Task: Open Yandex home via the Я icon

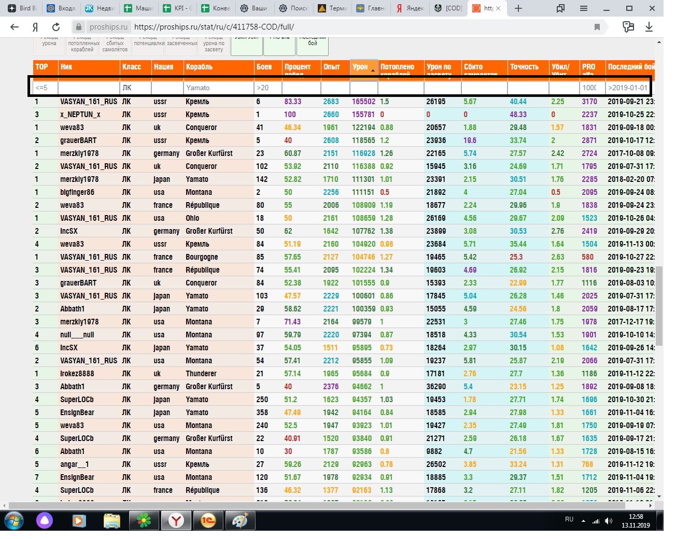Action: (35, 27)
